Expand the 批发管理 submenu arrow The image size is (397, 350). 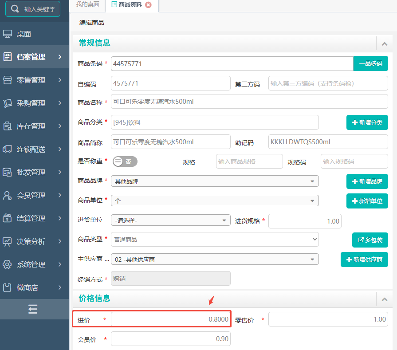60,172
